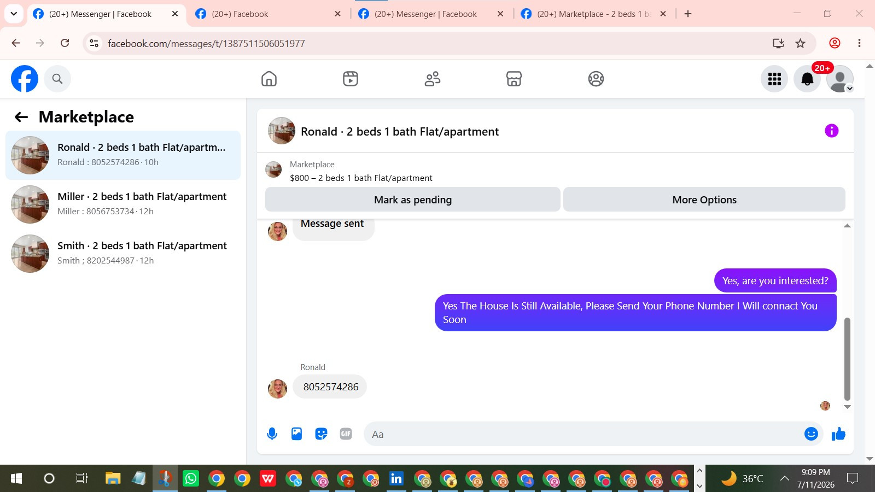Attach a photo using the image icon

click(x=296, y=434)
